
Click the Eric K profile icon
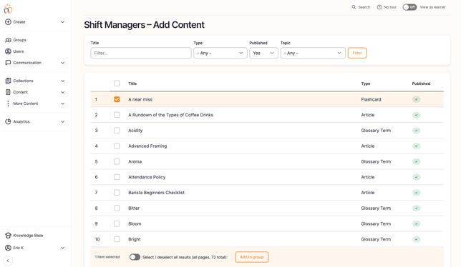(8, 248)
